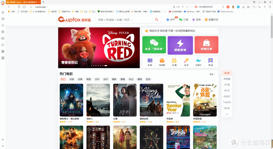This screenshot has height=149, width=273.
Task: Click the 纪录片 whale icon
Action: point(198,61)
